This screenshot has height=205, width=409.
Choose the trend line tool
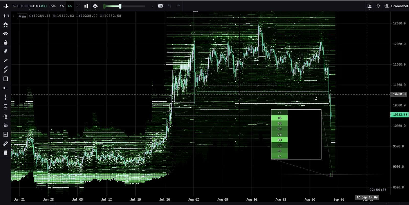[5, 61]
